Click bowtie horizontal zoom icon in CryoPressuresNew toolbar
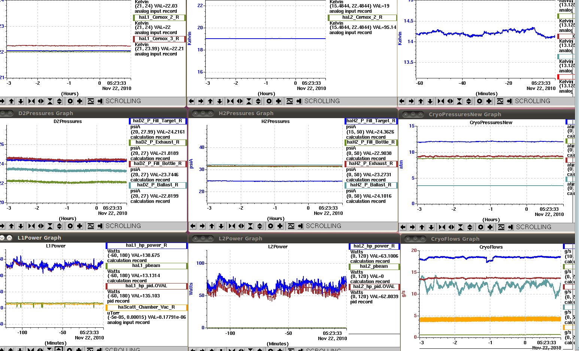This screenshot has height=351, width=579. [x=442, y=227]
